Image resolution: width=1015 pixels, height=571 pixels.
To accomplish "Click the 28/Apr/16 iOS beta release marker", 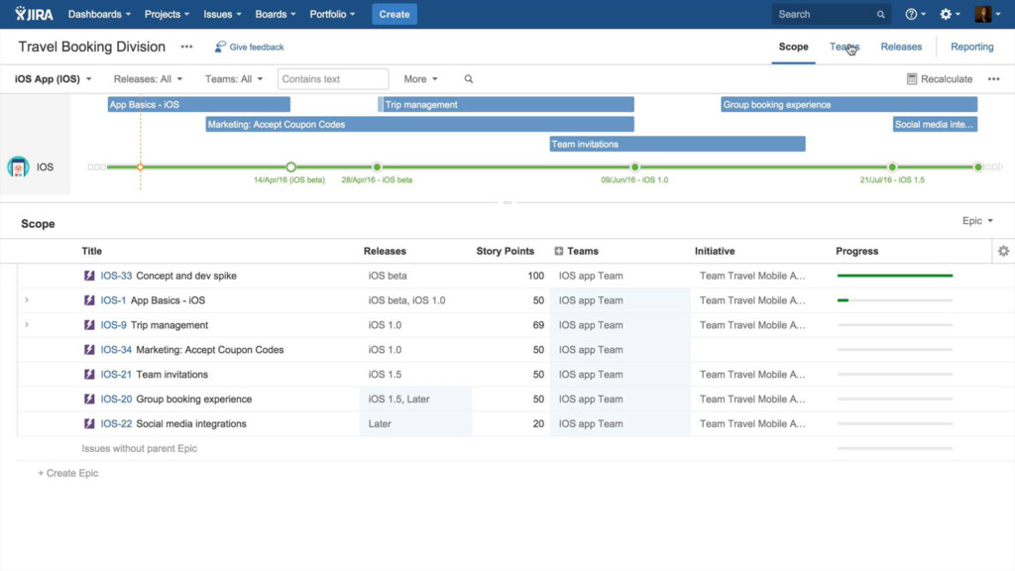I will coord(377,167).
